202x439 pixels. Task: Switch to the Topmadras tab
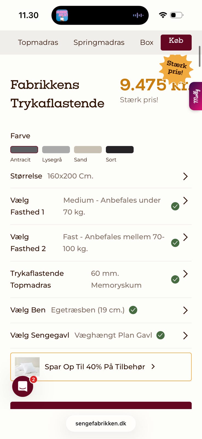click(x=38, y=43)
